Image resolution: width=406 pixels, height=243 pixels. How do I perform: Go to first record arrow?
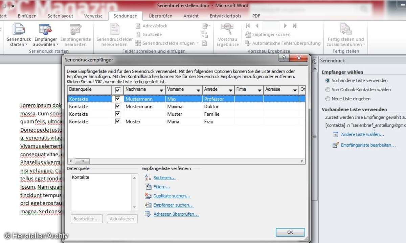[x=248, y=26]
